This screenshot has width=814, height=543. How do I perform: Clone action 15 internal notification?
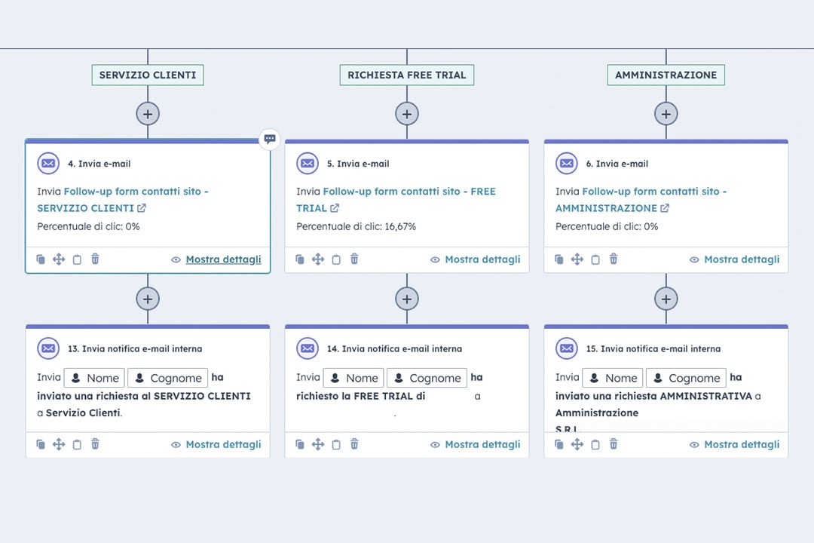[x=558, y=444]
